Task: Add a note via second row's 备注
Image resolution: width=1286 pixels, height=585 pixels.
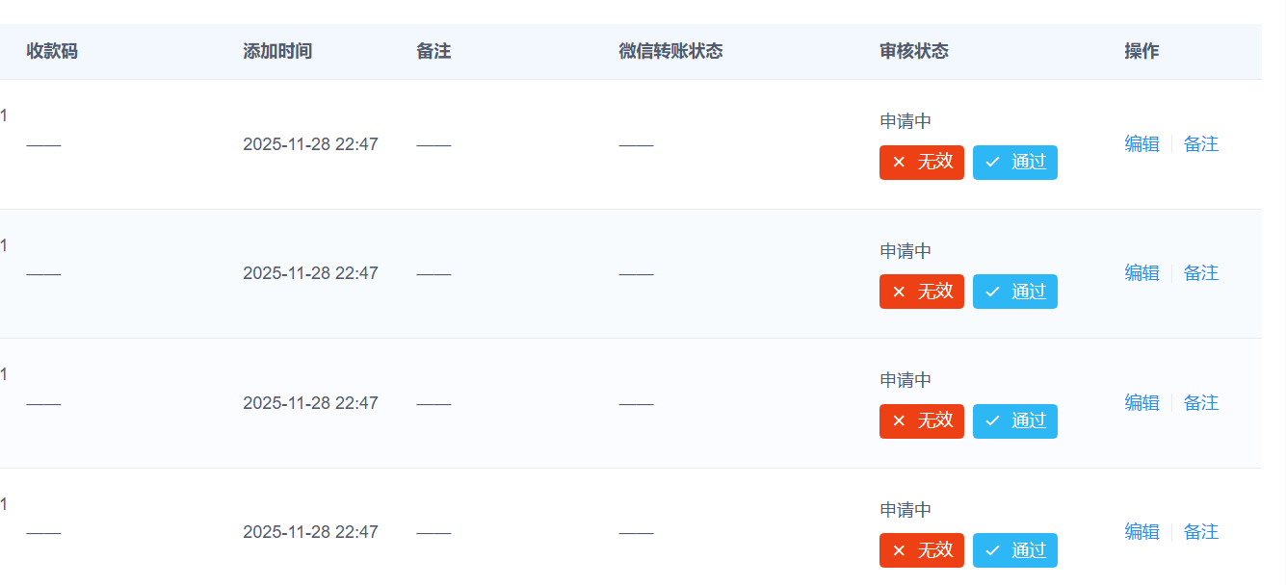Action: tap(1200, 273)
